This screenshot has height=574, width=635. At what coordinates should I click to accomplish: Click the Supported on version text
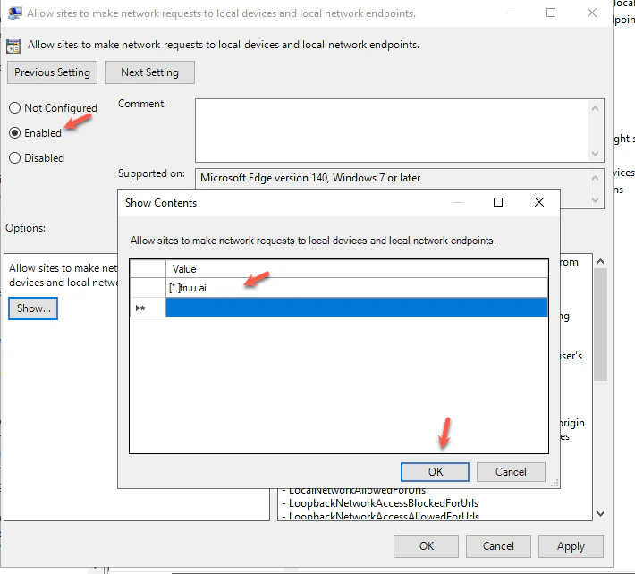pos(310,178)
